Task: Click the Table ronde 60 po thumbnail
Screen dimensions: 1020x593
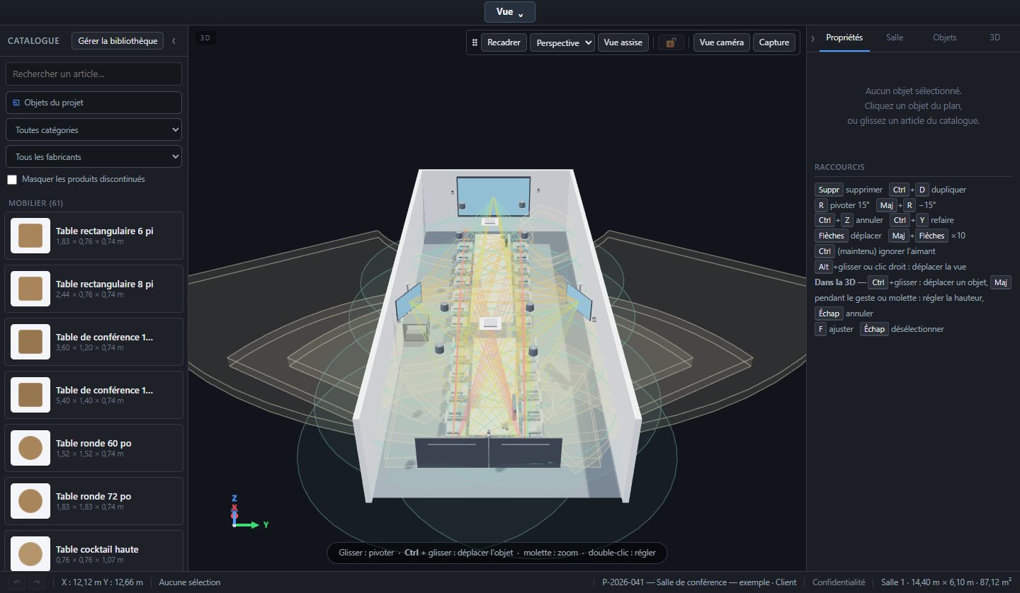Action: point(30,448)
